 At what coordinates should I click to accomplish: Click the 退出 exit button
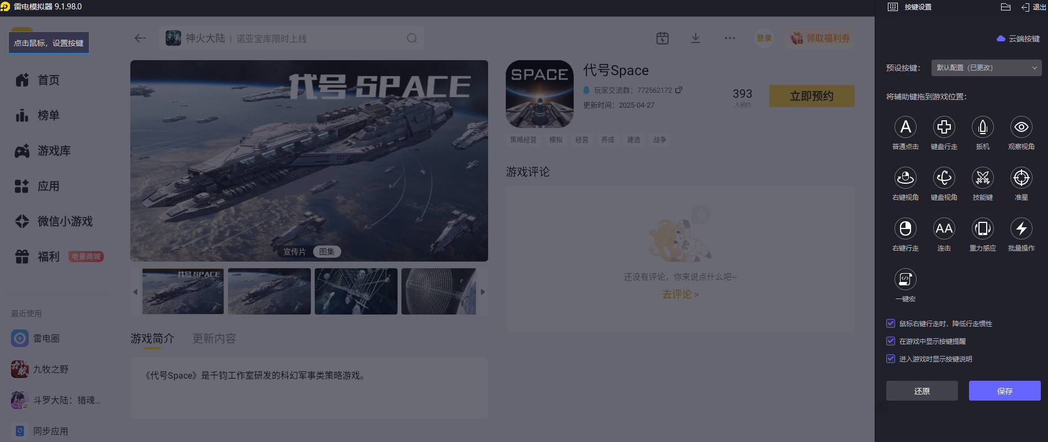point(1034,7)
